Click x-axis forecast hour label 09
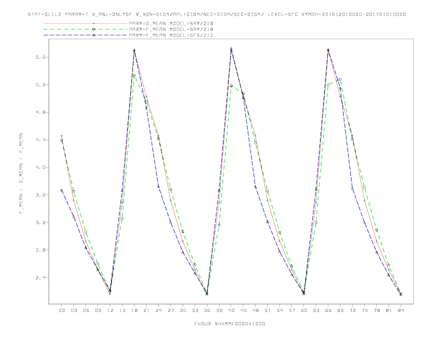Screen dimensions: 437x338 [x=98, y=310]
